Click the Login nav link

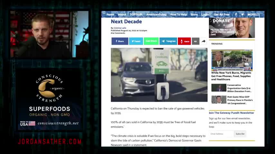tap(205, 14)
